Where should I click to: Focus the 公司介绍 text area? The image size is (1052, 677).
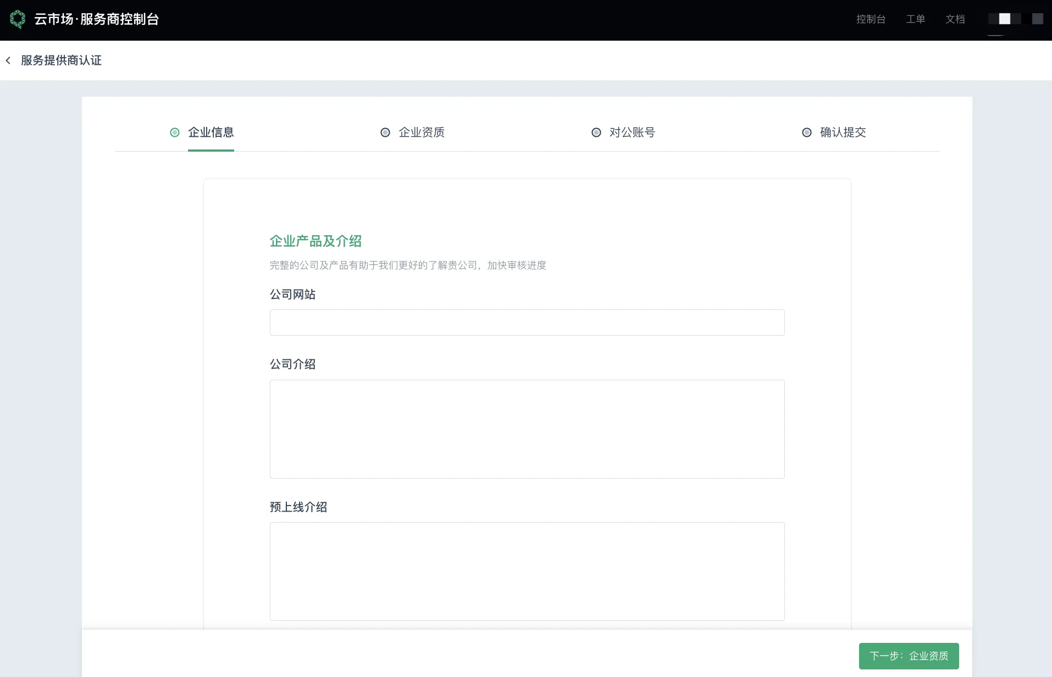(527, 429)
